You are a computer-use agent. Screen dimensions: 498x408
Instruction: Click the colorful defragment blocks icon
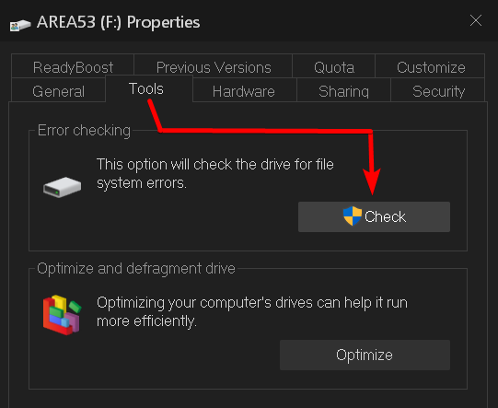(x=63, y=315)
